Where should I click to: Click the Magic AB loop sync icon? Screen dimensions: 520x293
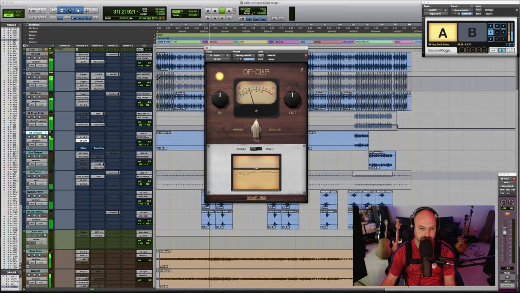click(484, 50)
